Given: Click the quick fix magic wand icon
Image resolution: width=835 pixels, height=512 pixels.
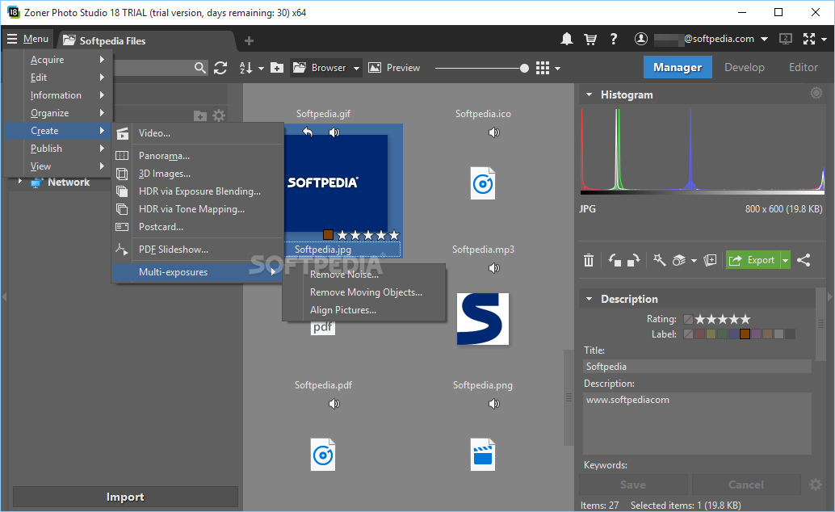Looking at the screenshot, I should point(659,260).
